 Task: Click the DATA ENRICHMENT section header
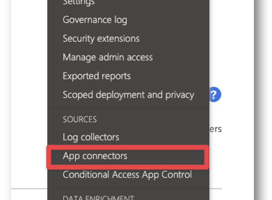click(98, 198)
